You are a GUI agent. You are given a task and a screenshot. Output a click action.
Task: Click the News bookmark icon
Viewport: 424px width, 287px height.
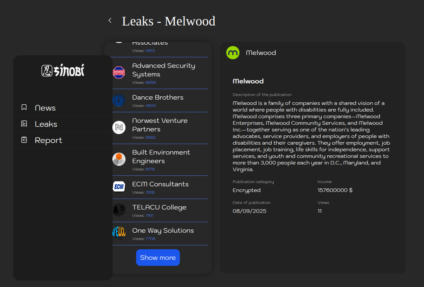(x=24, y=107)
